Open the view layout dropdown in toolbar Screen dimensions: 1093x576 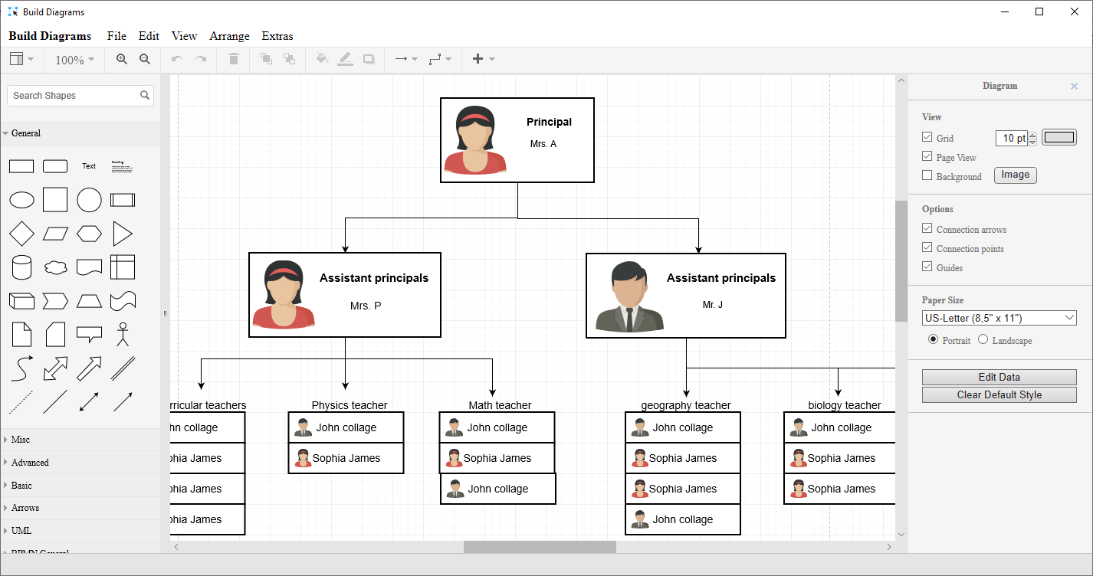(21, 59)
